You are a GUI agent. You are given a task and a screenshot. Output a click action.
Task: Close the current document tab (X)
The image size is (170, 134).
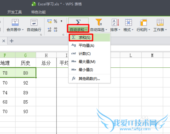(4, 41)
